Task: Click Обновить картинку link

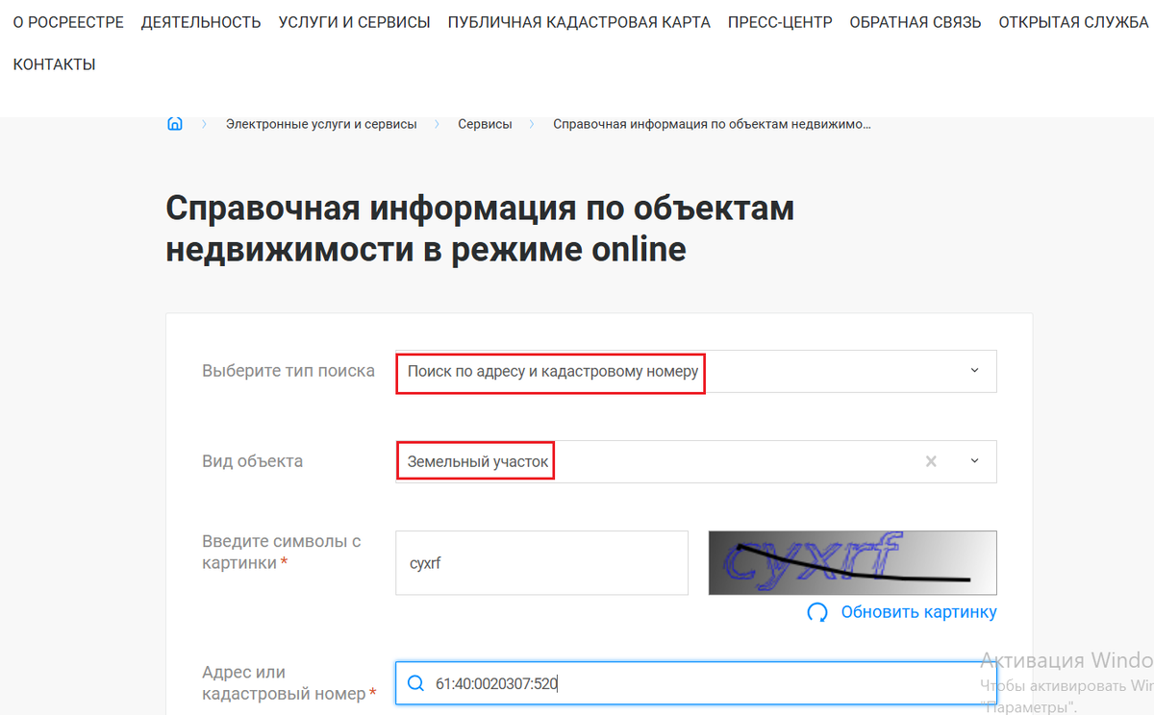Action: [919, 612]
